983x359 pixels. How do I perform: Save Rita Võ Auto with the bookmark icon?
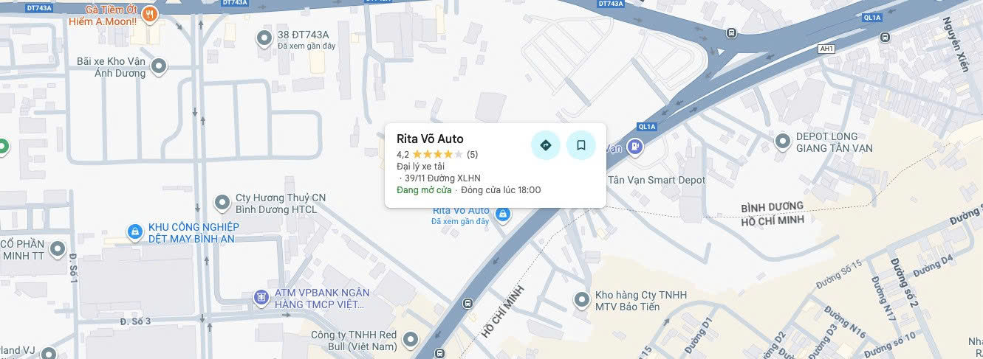coord(581,145)
